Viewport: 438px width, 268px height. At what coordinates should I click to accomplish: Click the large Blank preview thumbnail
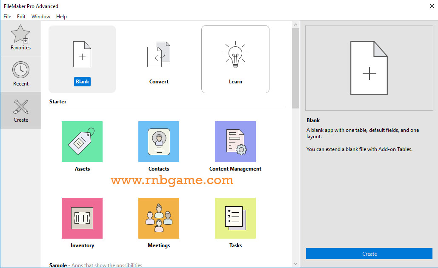click(x=369, y=68)
